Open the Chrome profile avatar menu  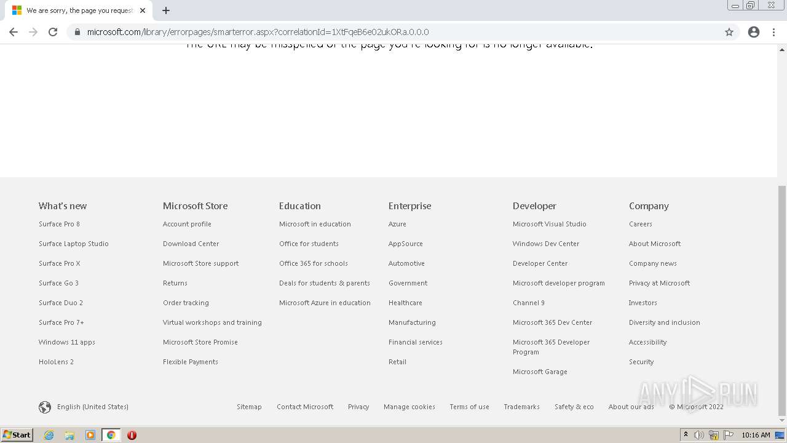click(x=754, y=32)
